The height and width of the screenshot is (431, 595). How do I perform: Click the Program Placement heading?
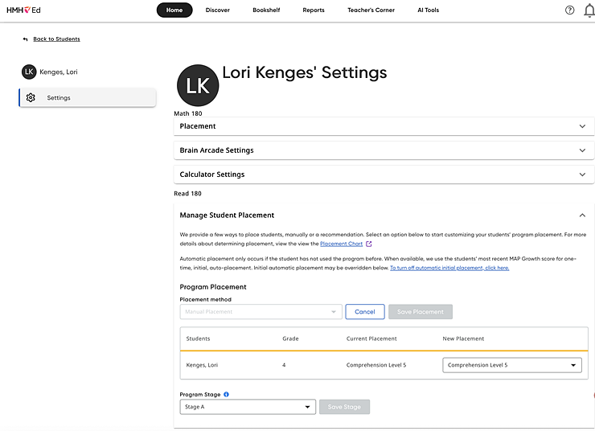point(213,287)
